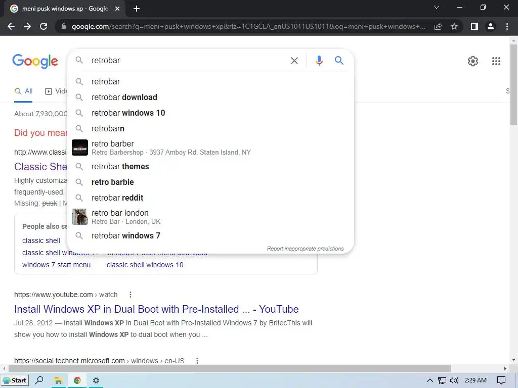Open the Google apps grid
The width and height of the screenshot is (518, 388).
pos(496,61)
